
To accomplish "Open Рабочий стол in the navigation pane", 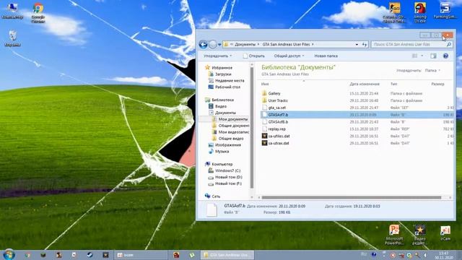I will click(227, 87).
